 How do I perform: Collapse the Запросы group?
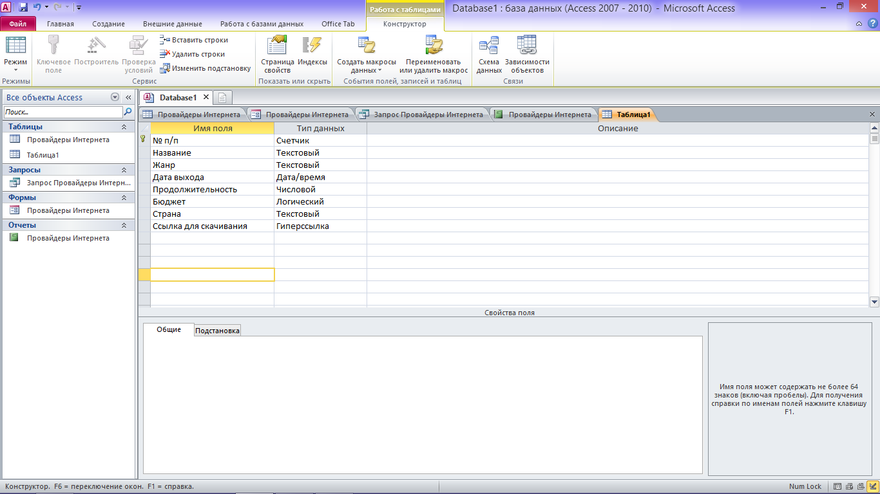[124, 170]
